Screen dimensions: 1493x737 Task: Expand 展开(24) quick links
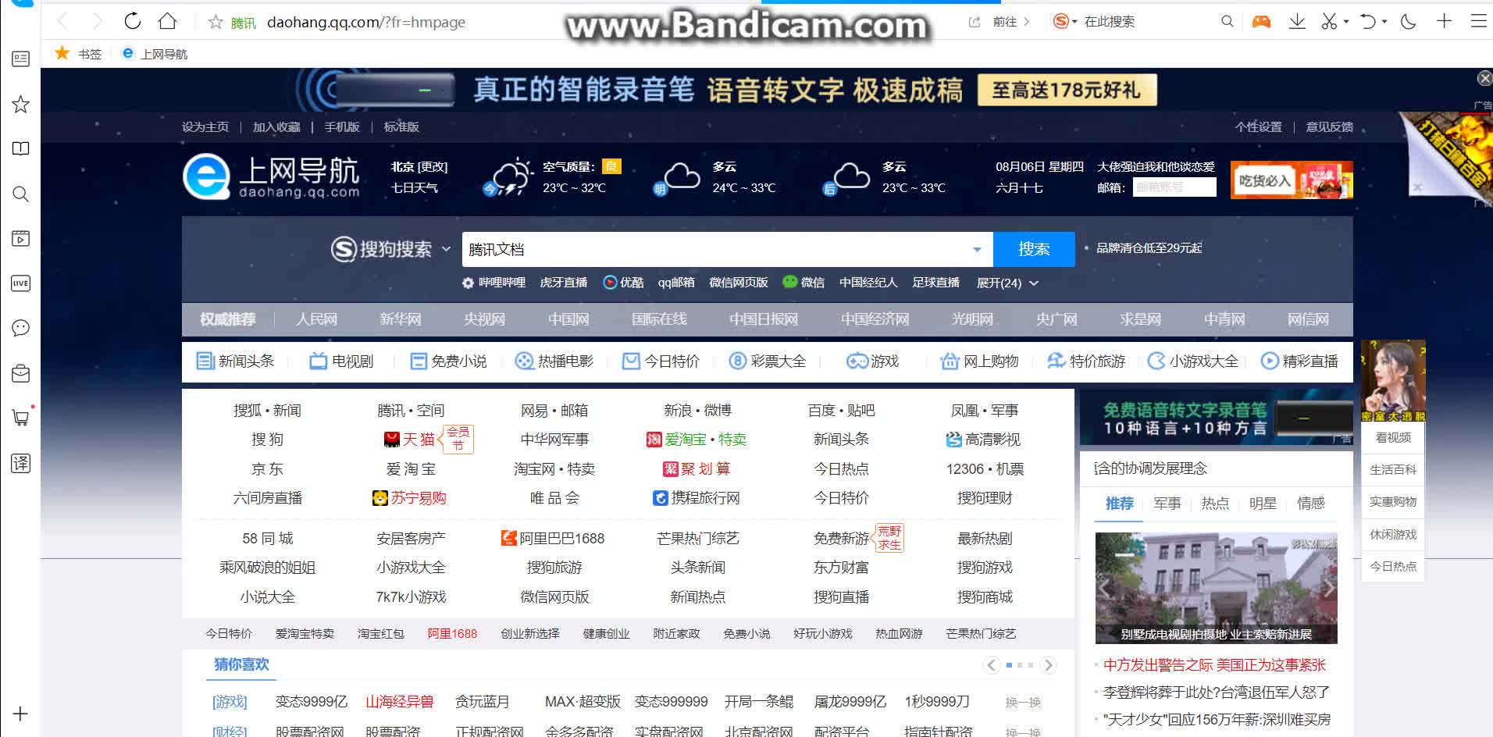(1007, 283)
